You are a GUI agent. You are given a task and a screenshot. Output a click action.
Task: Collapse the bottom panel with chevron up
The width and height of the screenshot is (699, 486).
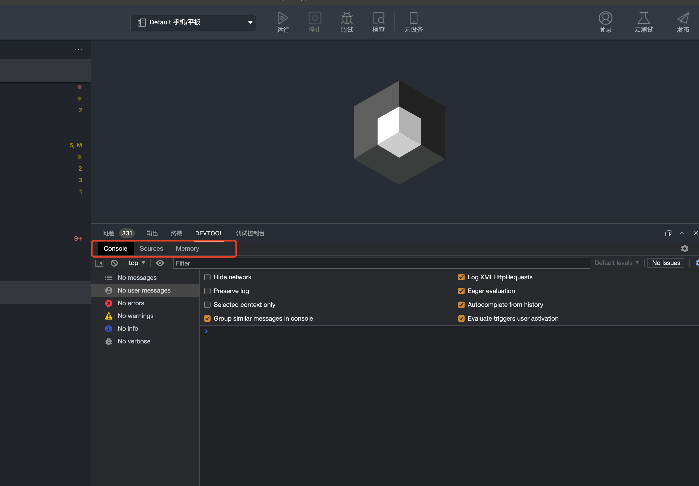coord(682,233)
